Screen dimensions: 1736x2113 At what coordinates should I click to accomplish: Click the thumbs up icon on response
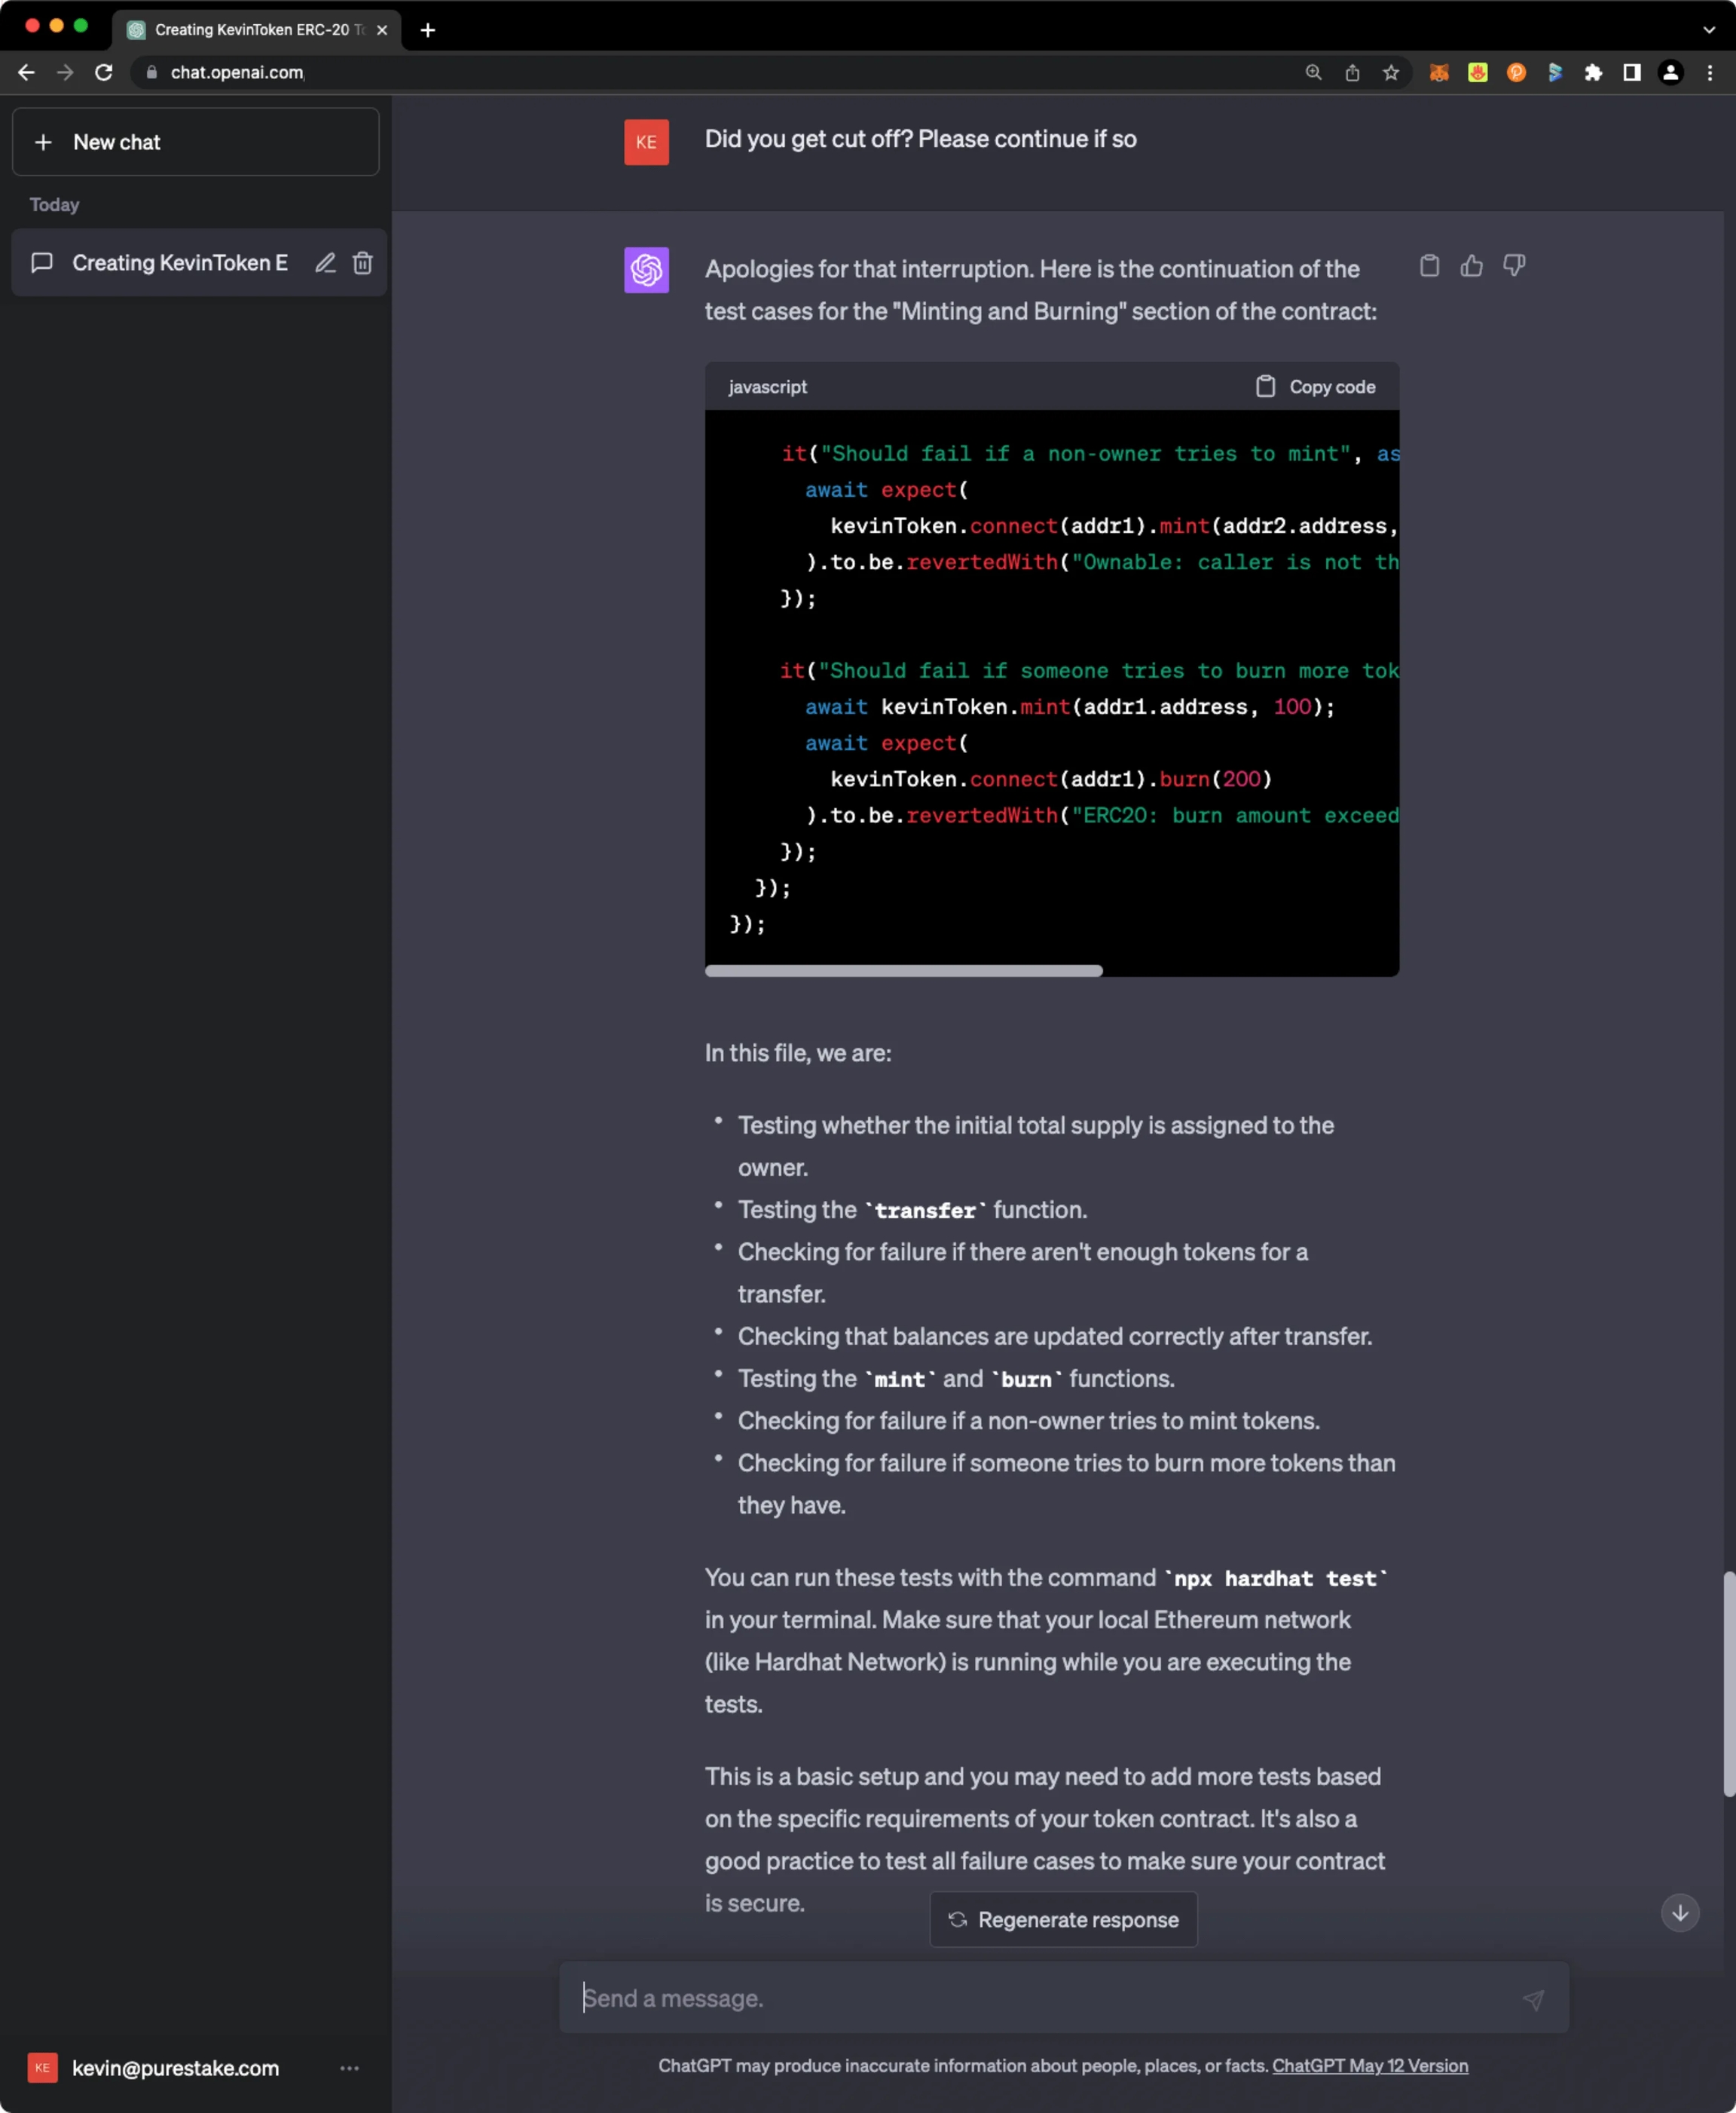pos(1471,265)
